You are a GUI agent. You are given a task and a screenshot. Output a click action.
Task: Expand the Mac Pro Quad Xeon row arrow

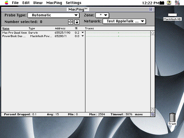pos(82,33)
